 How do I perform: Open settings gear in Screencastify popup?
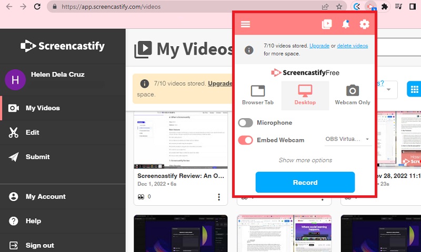[x=364, y=24]
